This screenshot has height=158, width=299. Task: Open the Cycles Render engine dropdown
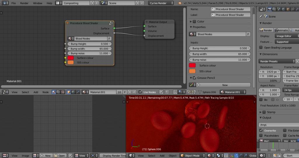[161, 3]
